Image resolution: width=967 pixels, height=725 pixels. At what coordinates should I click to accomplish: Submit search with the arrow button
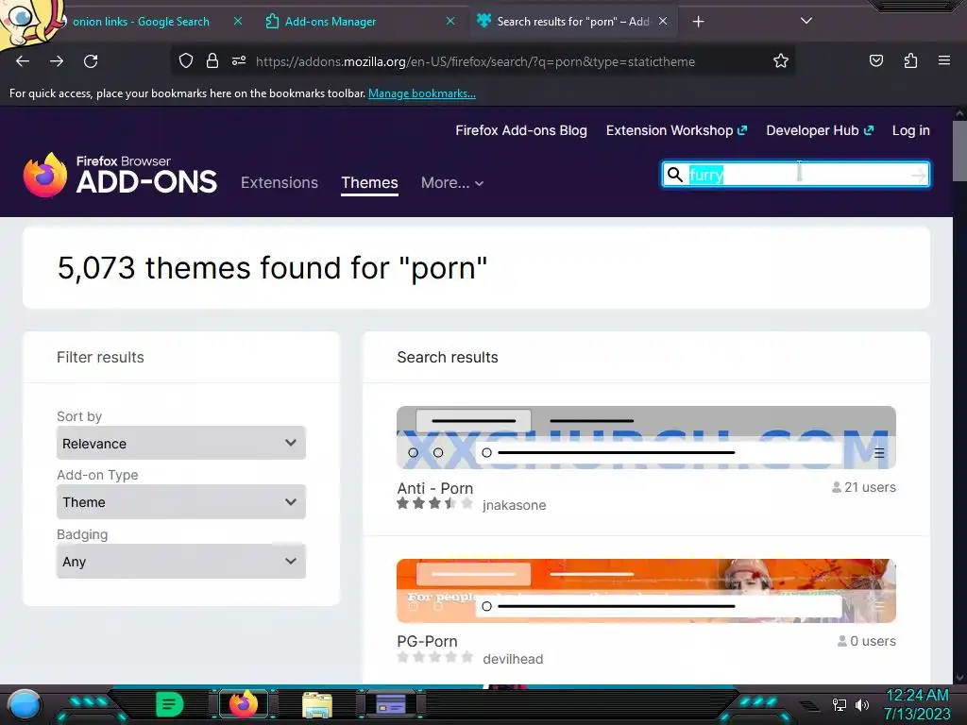[918, 175]
